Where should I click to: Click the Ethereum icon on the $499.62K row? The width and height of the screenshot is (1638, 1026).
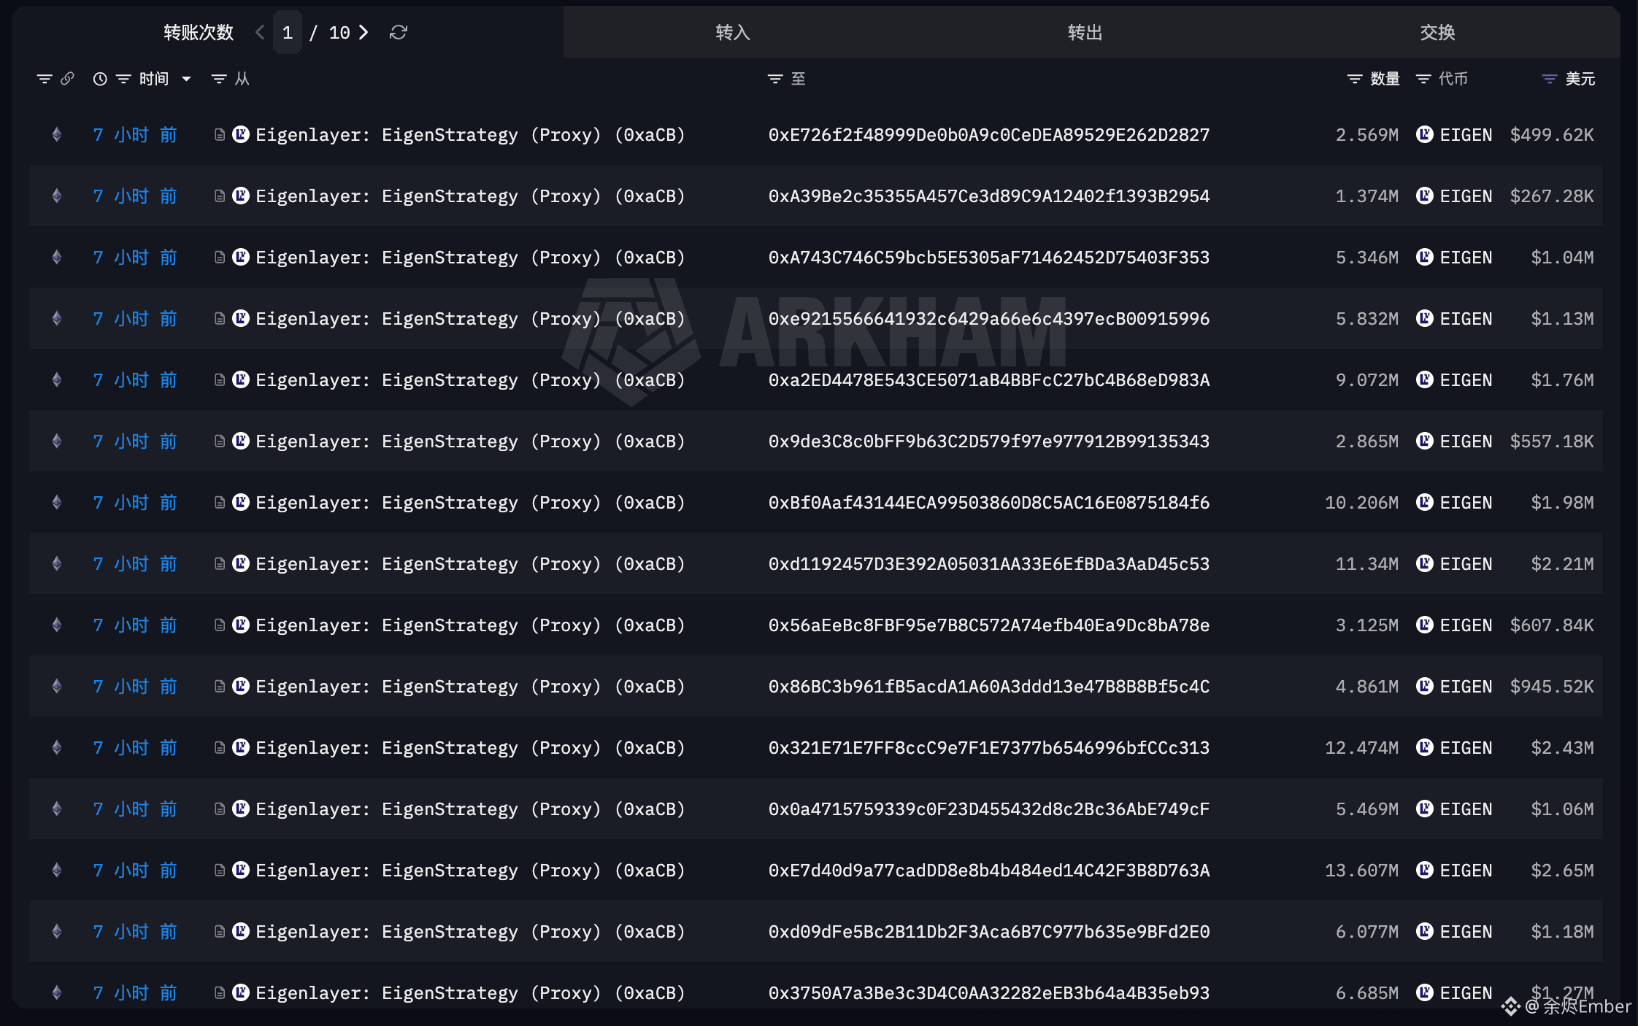pos(57,134)
